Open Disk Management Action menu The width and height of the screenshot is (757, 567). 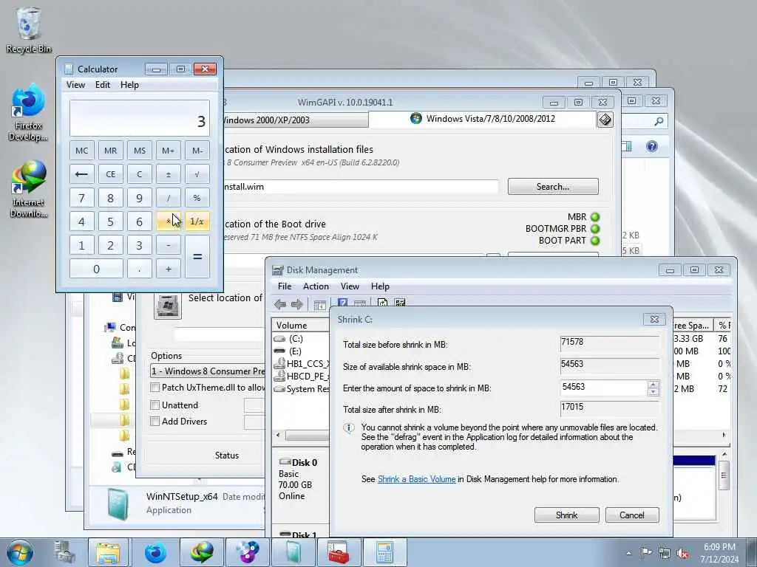[x=316, y=286]
